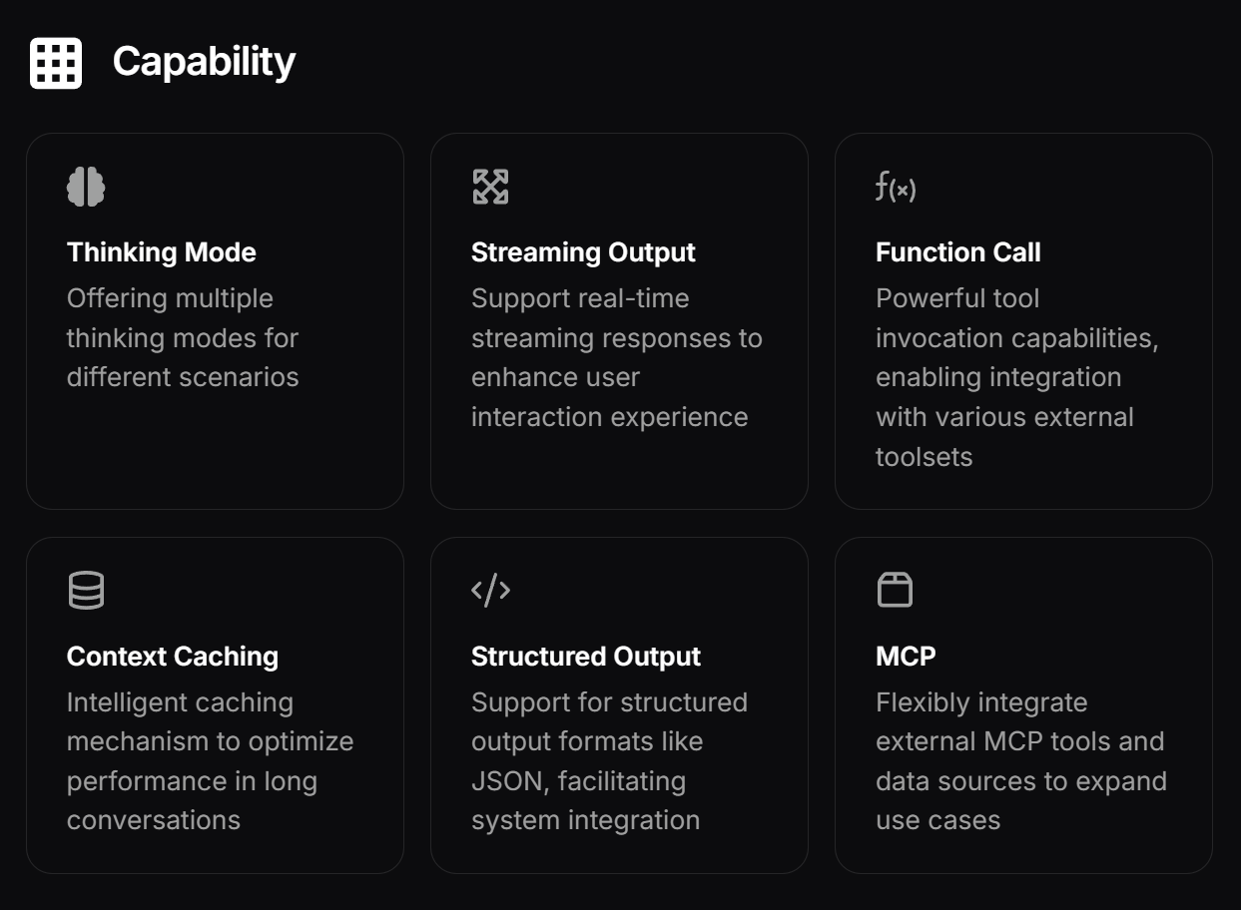1241x910 pixels.
Task: Click the f(x) Function Call icon
Action: click(896, 187)
